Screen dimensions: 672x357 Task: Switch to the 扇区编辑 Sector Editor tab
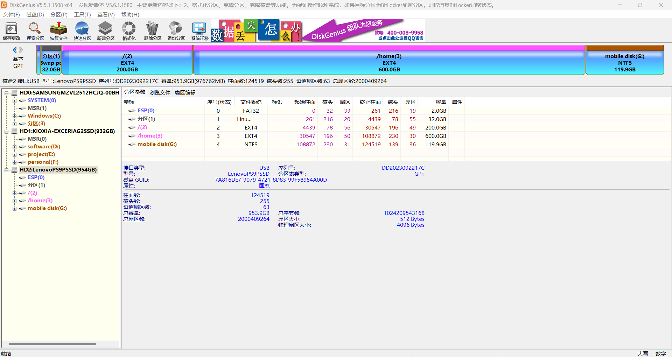click(x=185, y=93)
